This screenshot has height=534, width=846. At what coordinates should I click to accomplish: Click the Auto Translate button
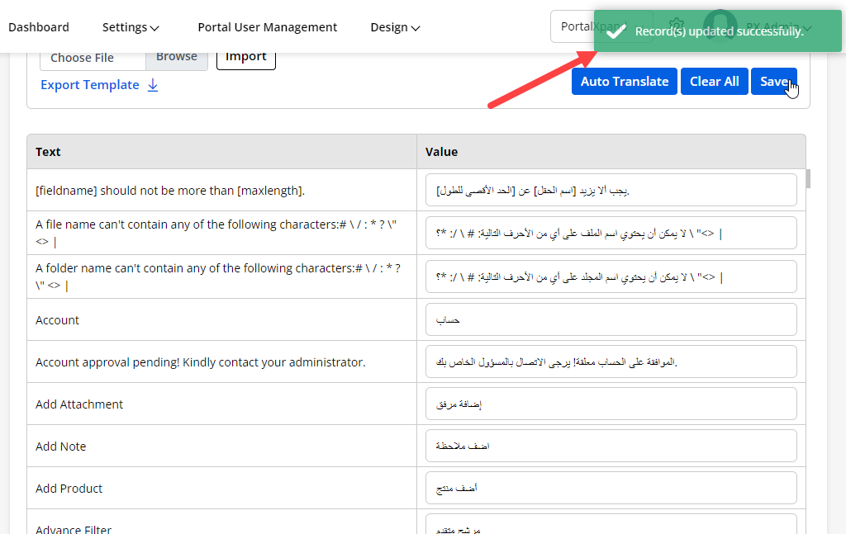(x=624, y=82)
